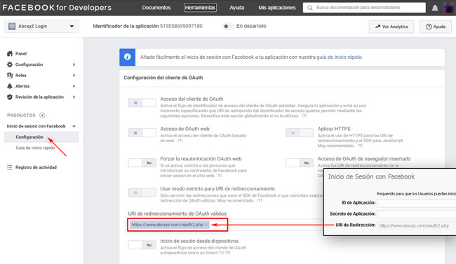Viewport: 456px width, 264px height.
Task: Click the Ver Analytics button
Action: 391,27
